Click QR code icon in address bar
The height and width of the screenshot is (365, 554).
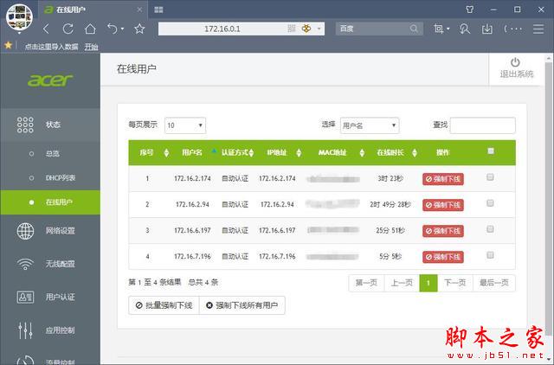coord(292,29)
